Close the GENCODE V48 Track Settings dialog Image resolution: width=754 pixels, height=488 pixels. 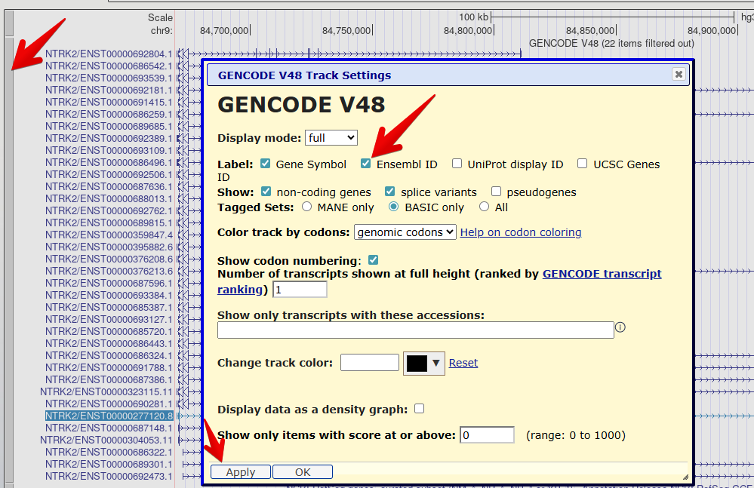click(679, 74)
